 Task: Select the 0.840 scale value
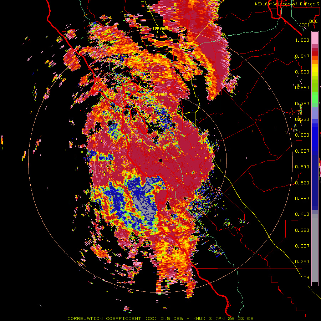302,88
